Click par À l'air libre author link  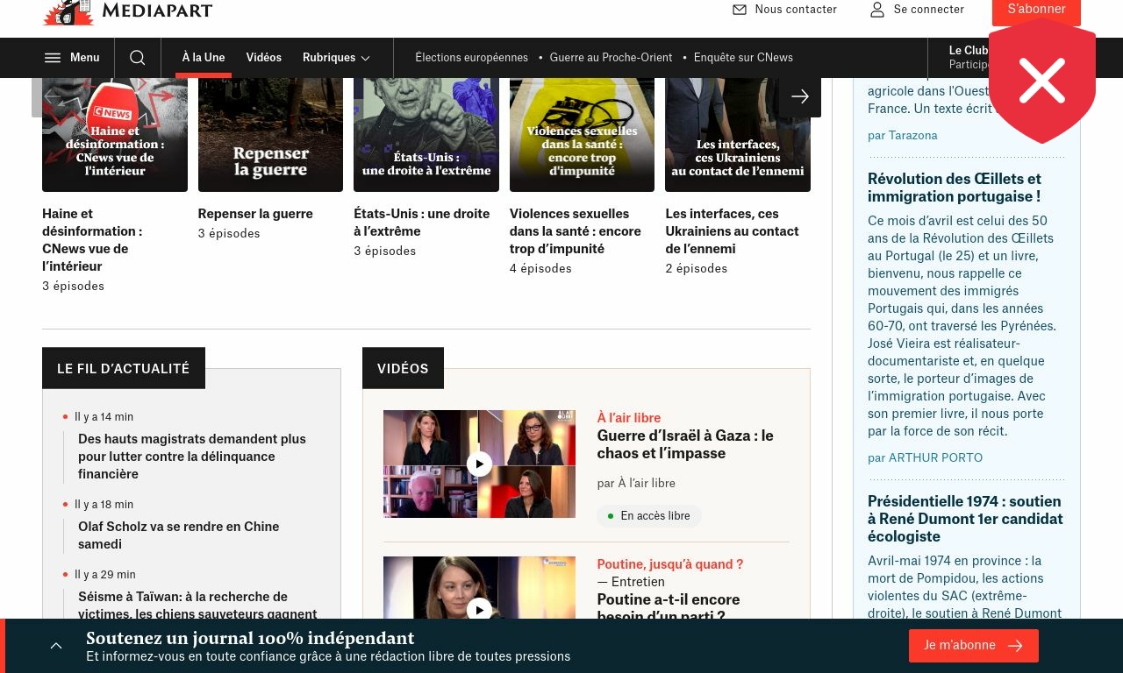[636, 483]
